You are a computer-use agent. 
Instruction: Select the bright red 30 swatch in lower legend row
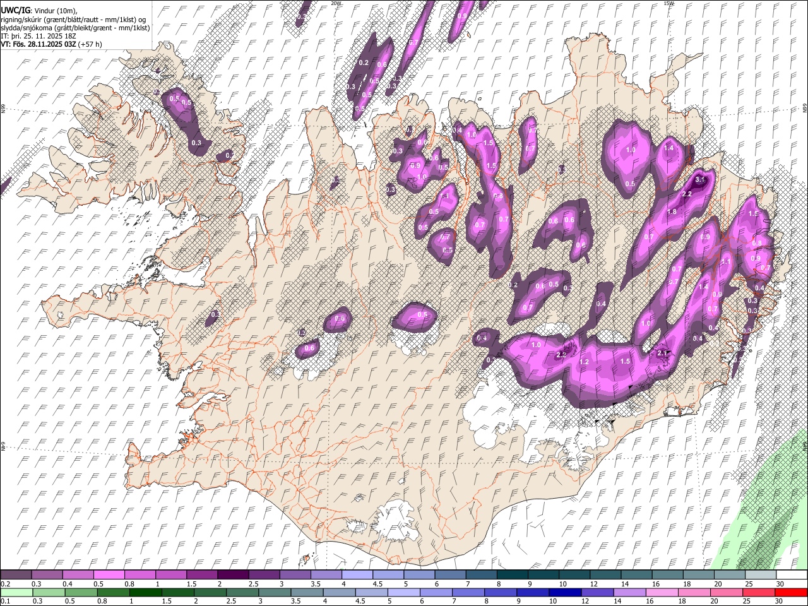click(791, 592)
